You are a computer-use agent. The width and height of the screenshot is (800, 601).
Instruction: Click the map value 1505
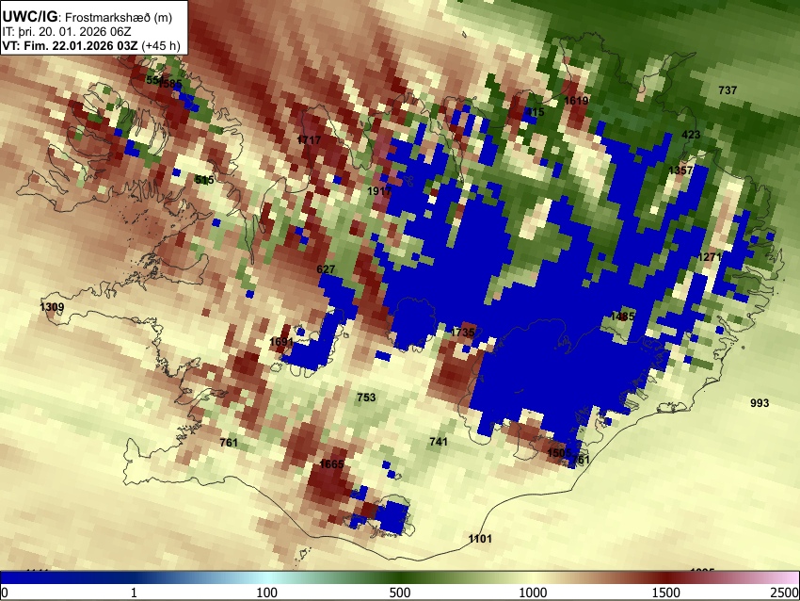(559, 453)
